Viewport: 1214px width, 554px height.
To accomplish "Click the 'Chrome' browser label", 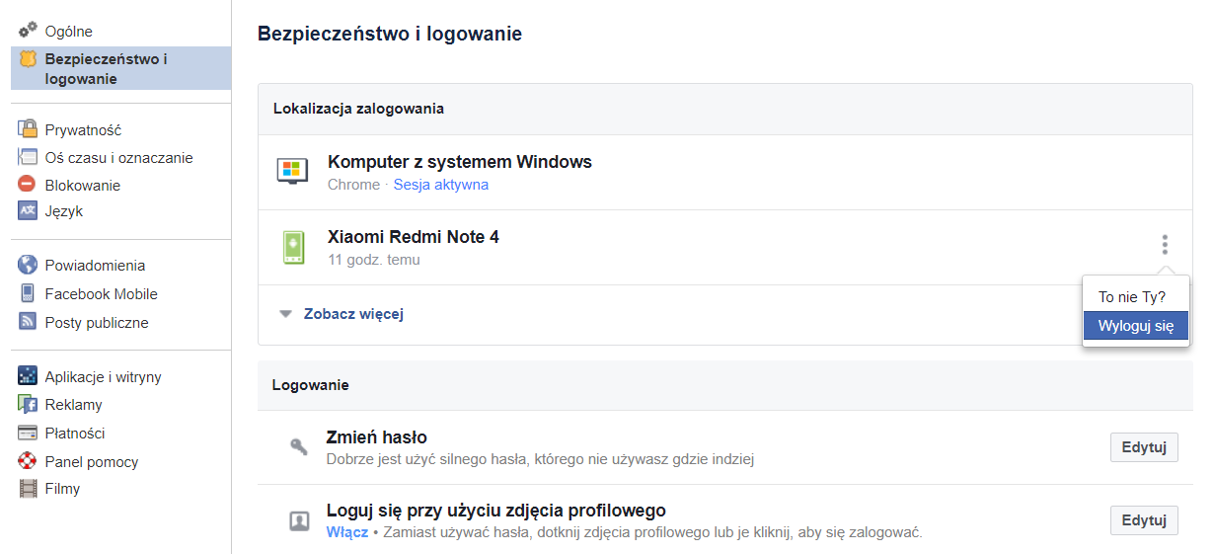I will point(353,185).
